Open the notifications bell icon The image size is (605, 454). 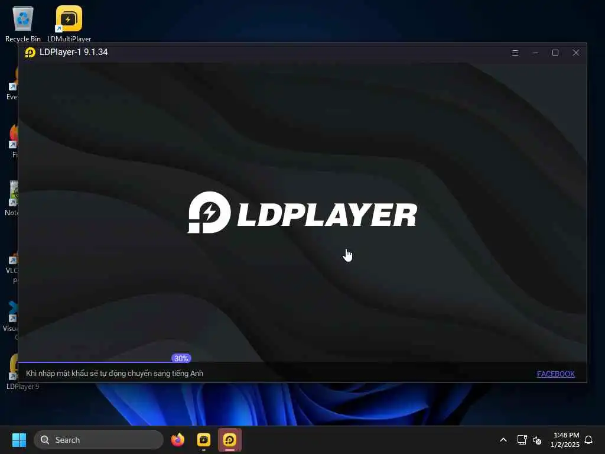point(589,440)
